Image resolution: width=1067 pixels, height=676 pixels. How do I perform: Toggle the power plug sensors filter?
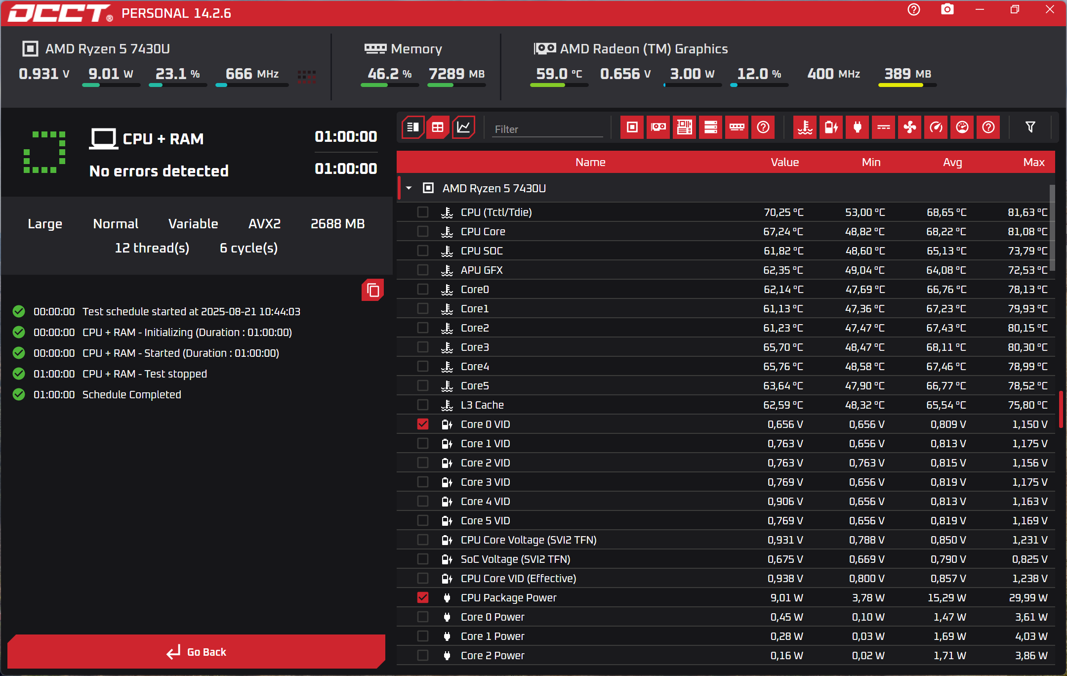[857, 127]
